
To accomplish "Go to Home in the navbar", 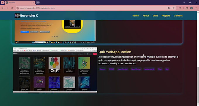I will [x=135, y=16].
